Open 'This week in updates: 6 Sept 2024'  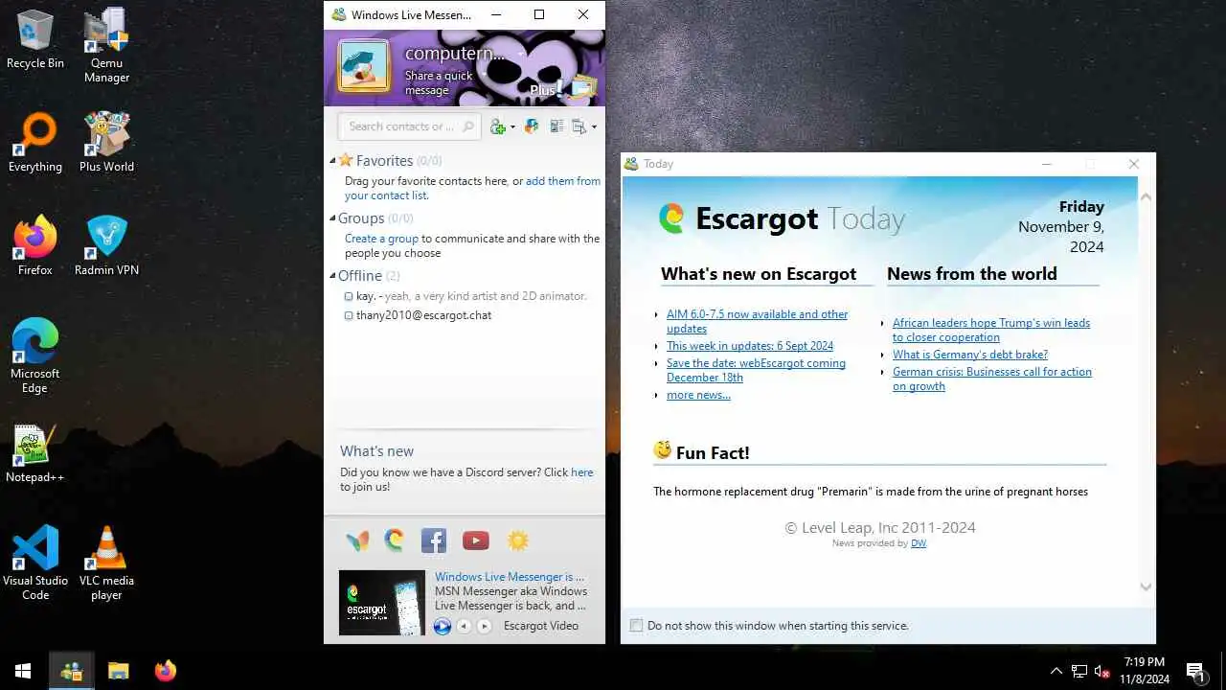point(750,346)
